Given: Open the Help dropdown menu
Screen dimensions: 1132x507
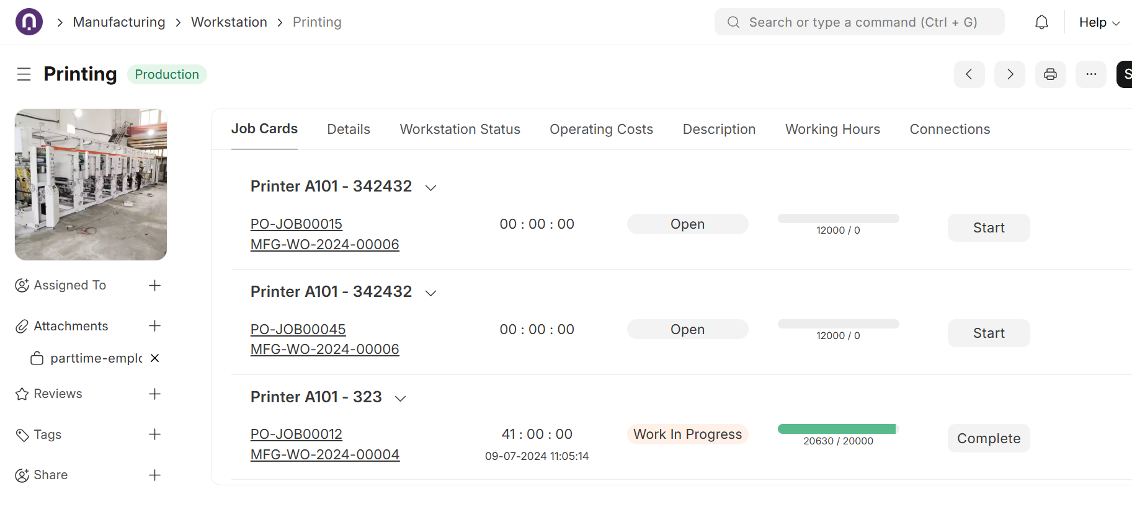Looking at the screenshot, I should tap(1099, 22).
